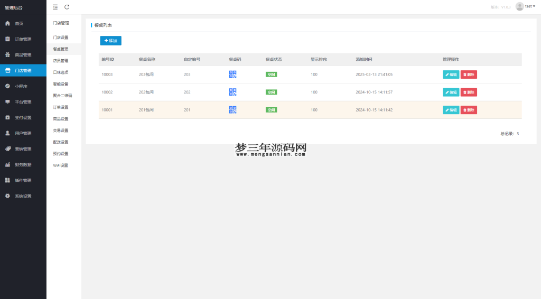Select 口味选项 in the submenu
This screenshot has height=299, width=541.
(61, 72)
